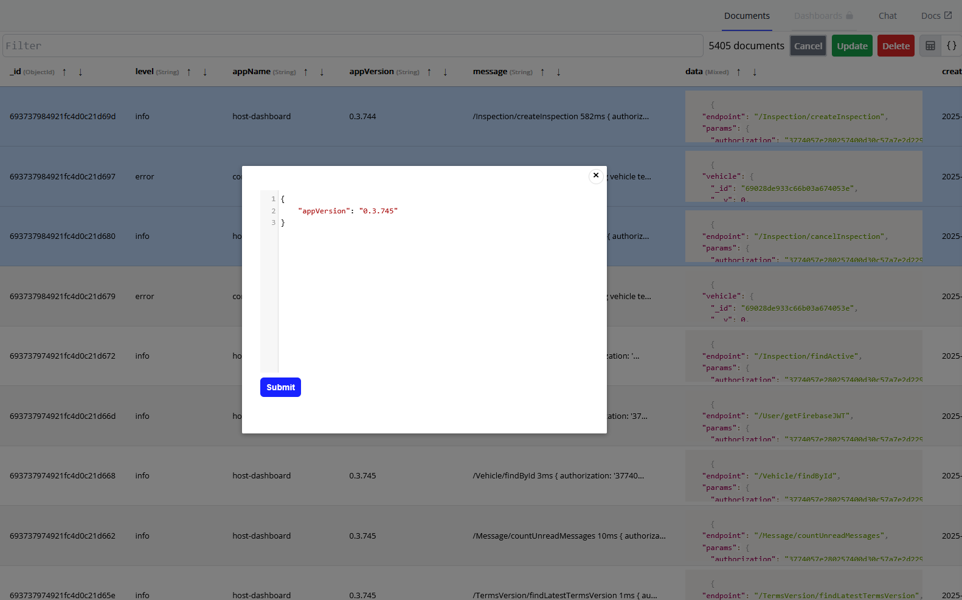Sort level column descending
The height and width of the screenshot is (600, 962).
205,72
